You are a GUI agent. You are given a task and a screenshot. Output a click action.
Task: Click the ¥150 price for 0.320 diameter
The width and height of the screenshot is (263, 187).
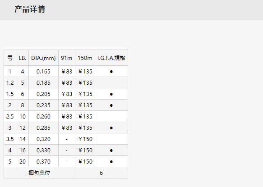click(85, 139)
